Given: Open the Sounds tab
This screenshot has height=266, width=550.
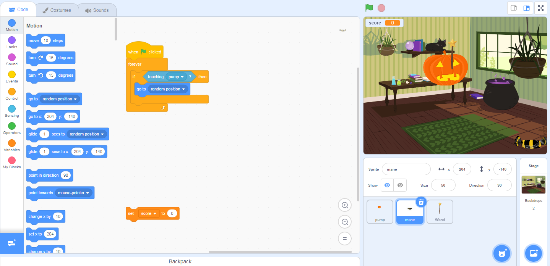Looking at the screenshot, I should click(x=97, y=10).
